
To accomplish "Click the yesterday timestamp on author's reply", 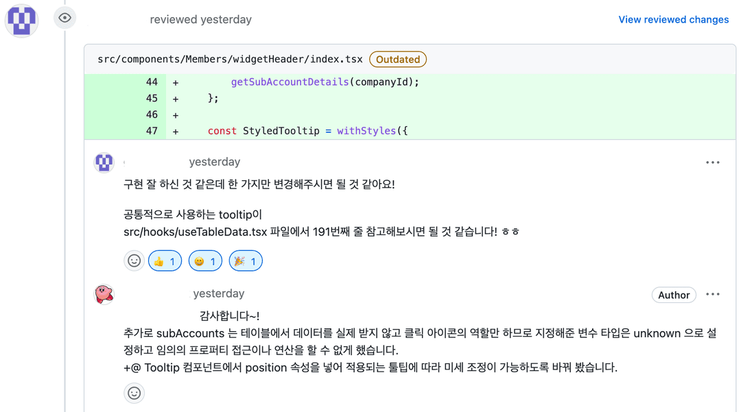I will point(219,293).
